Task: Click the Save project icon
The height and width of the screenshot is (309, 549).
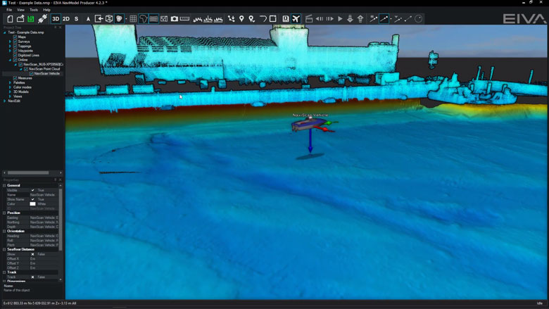Action: pyautogui.click(x=31, y=19)
